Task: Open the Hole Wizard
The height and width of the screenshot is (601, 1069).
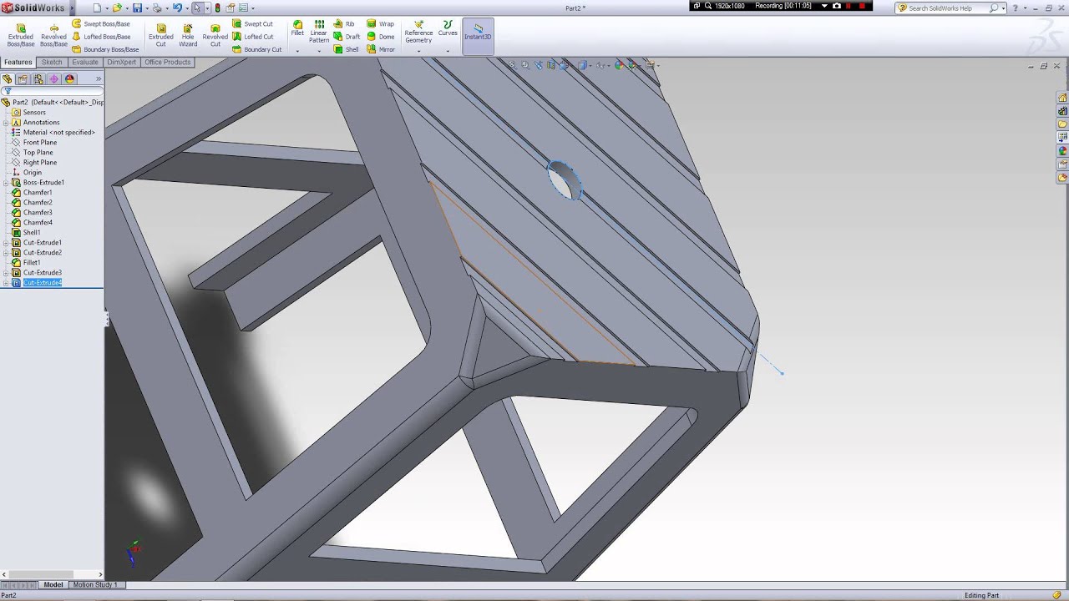Action: tap(188, 34)
